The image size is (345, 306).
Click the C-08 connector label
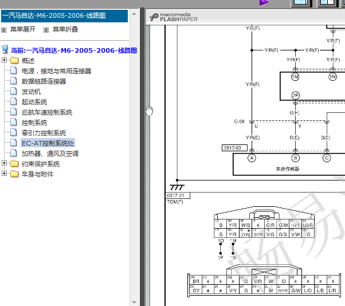(x=239, y=121)
